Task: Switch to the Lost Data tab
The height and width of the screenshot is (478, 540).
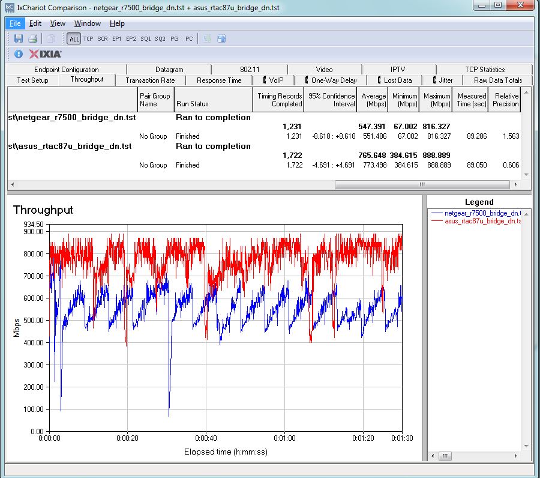Action: 395,80
